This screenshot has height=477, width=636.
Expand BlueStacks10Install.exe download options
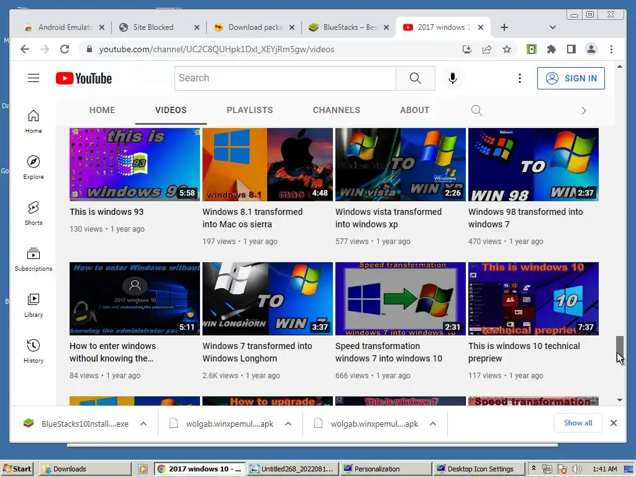143,424
